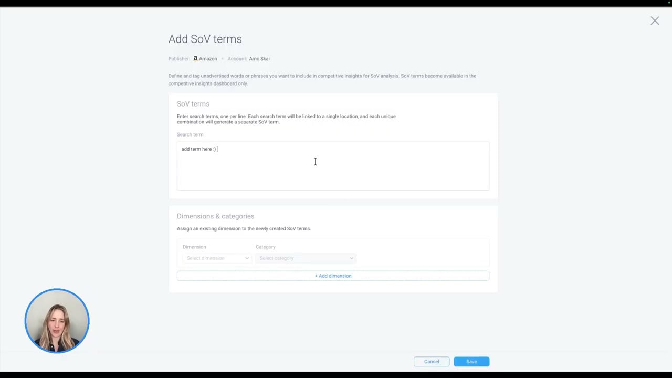Viewport: 672px width, 378px height.
Task: Click the 'Dimension' column label
Action: point(194,247)
